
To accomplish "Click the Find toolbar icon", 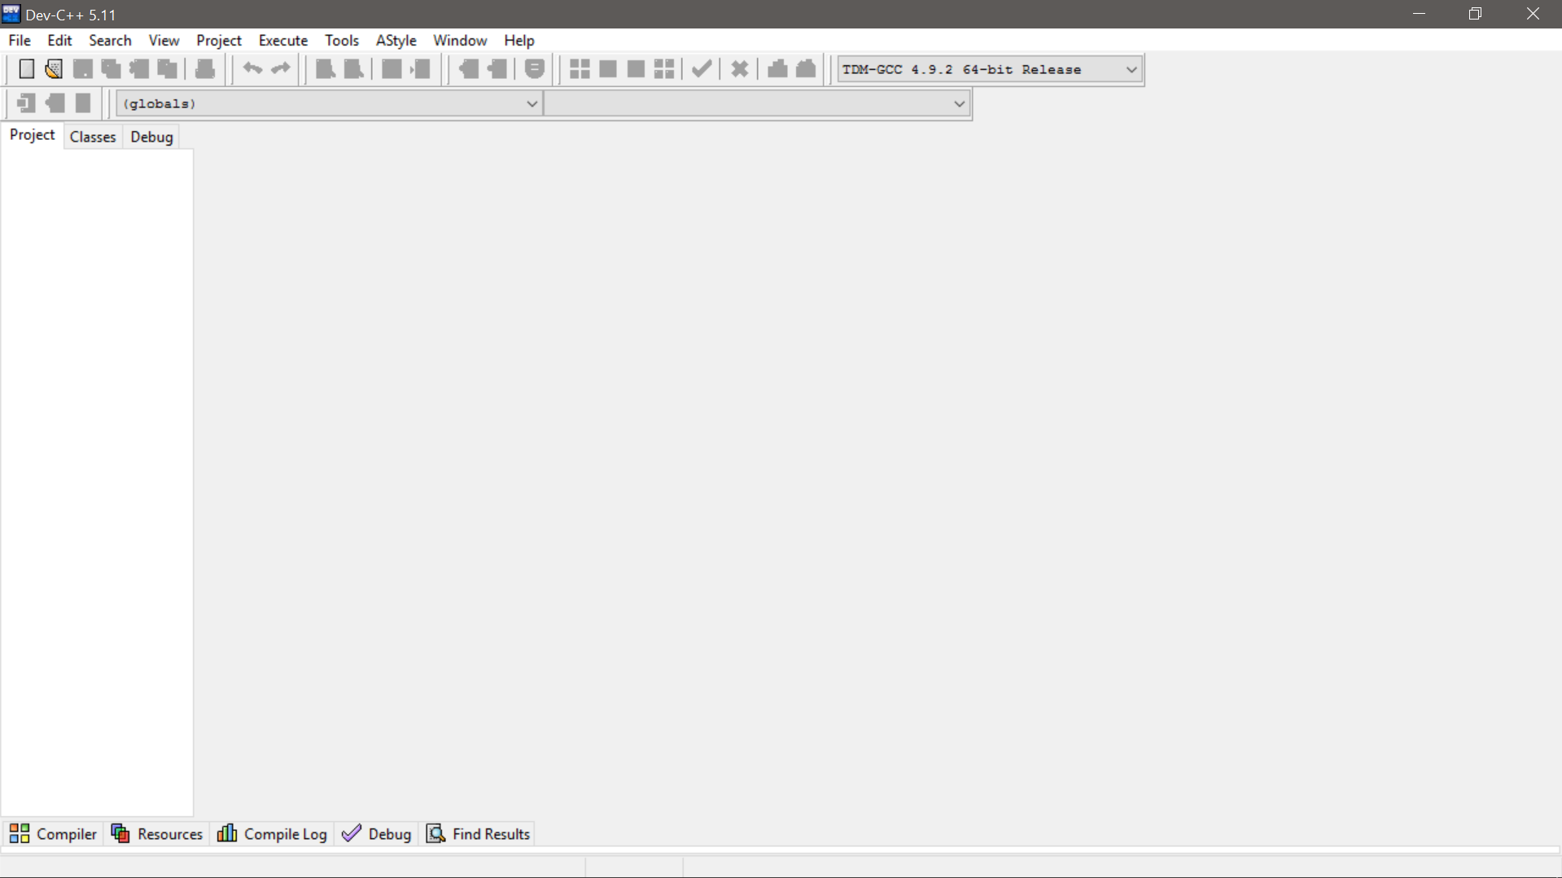I will 325,69.
